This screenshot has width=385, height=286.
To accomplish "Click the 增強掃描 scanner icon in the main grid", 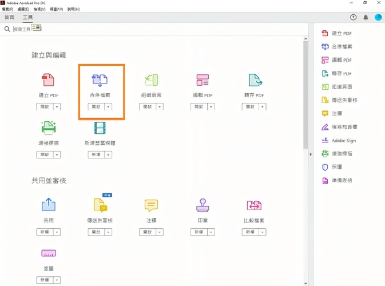I will [49, 128].
